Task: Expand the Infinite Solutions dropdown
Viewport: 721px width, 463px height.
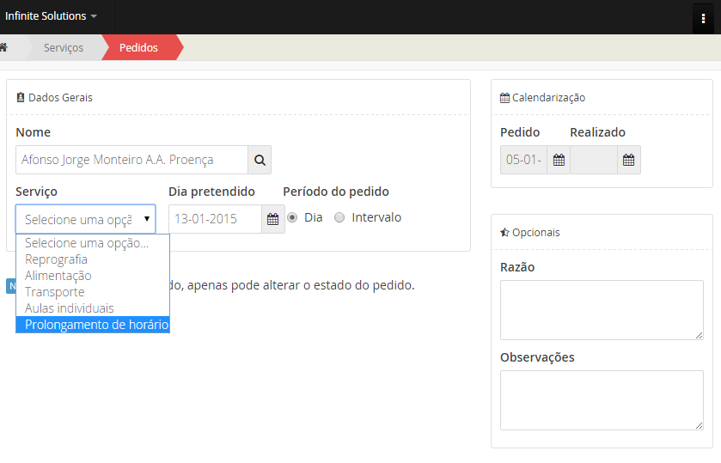Action: tap(51, 16)
